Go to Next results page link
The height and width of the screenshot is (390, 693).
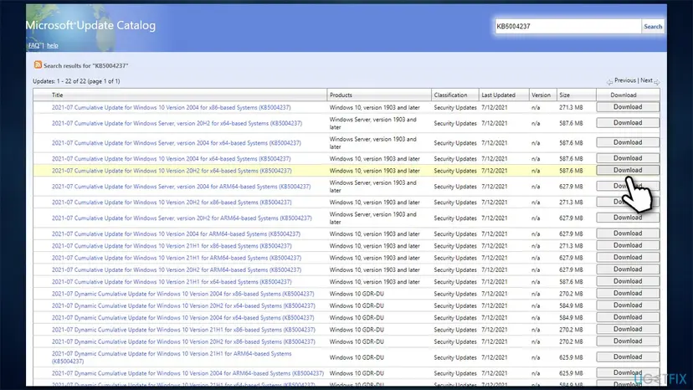647,80
